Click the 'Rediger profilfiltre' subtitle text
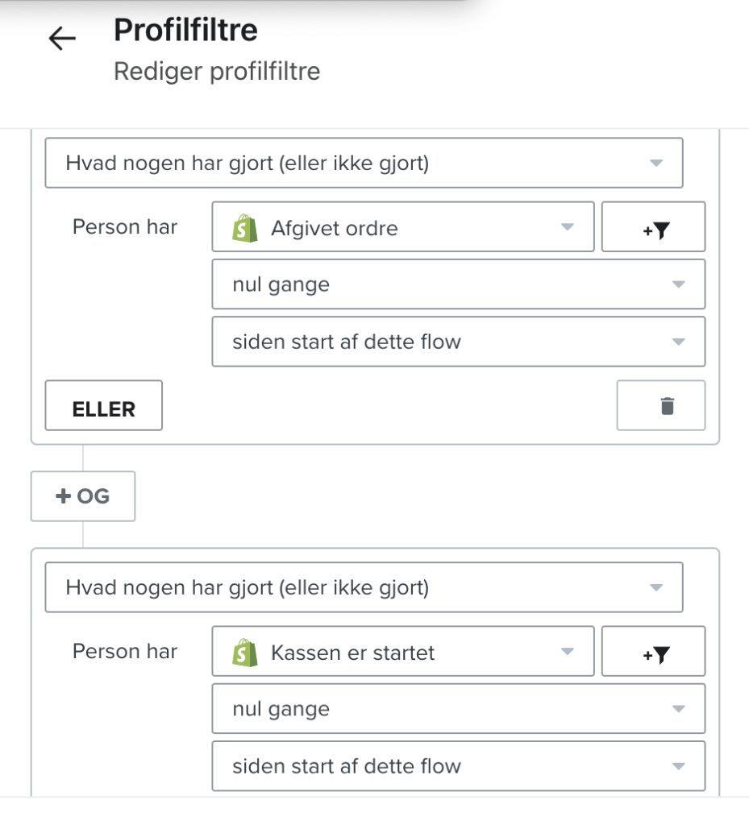Image resolution: width=749 pixels, height=825 pixels. (x=217, y=72)
